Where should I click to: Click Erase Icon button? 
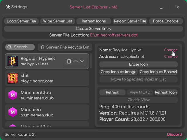138,64
